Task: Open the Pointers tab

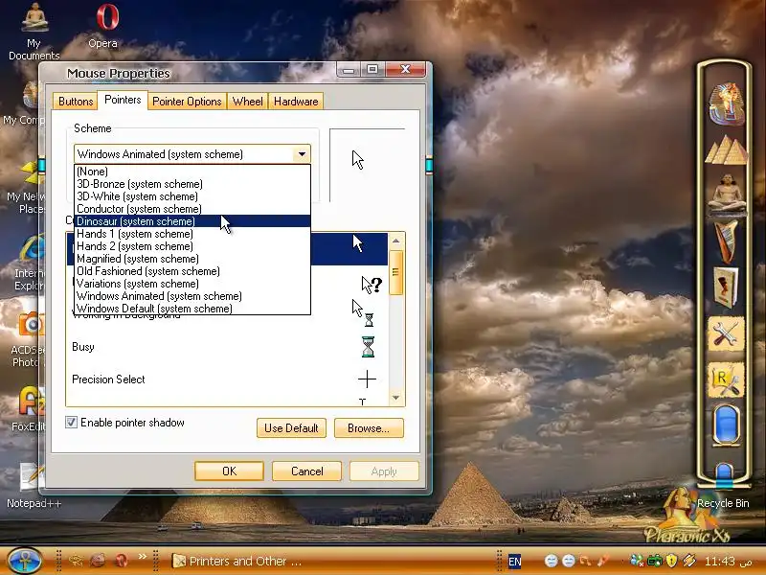Action: pos(123,100)
